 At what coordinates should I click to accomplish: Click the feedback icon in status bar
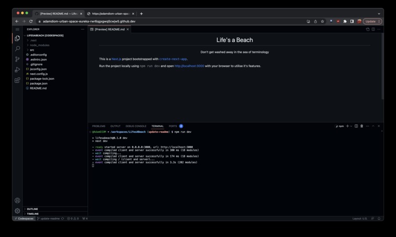tap(372, 218)
